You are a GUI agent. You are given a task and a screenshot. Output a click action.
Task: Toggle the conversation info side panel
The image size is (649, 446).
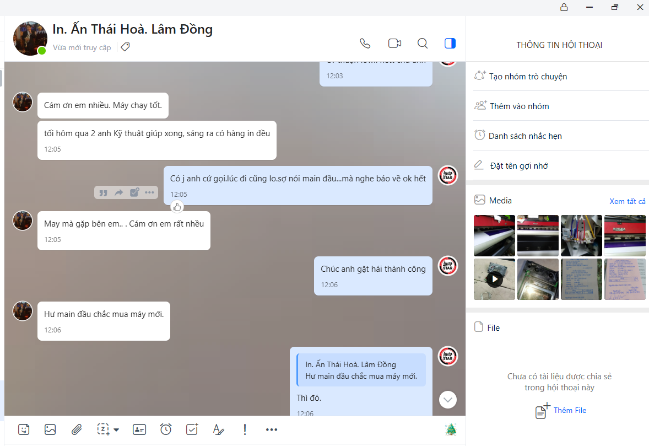tap(450, 44)
